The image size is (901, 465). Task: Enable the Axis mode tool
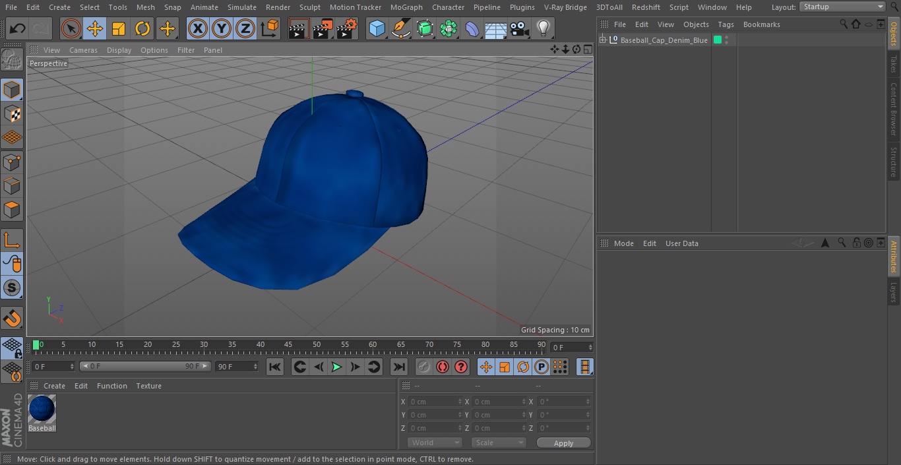coord(12,239)
